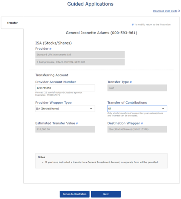
Task: Click the £10,000.00 Estimated Transfer Value field
Action: point(65,129)
